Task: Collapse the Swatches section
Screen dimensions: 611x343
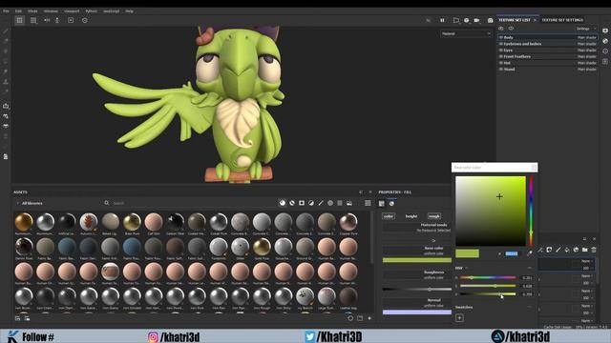Action: pyautogui.click(x=529, y=307)
